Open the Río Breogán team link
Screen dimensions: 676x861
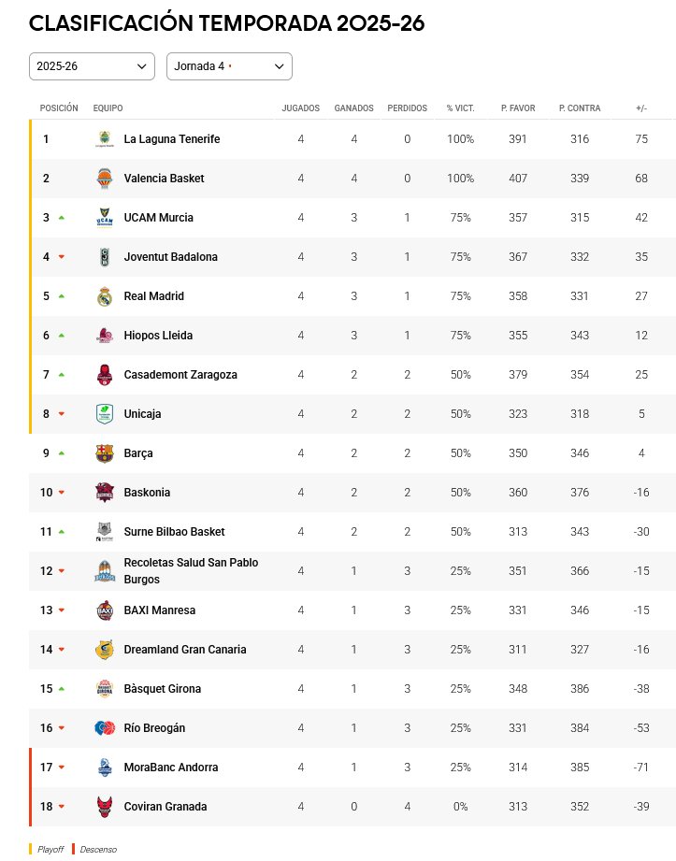154,728
